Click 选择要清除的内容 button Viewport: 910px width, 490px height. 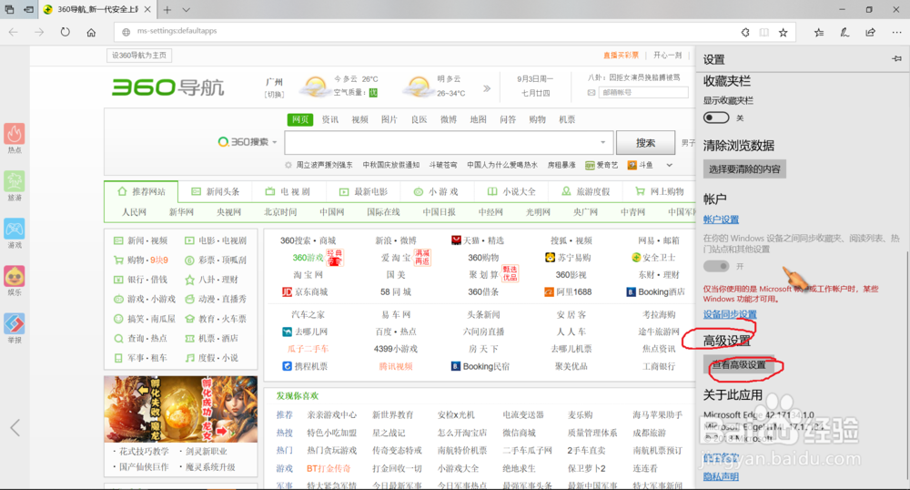tap(744, 168)
